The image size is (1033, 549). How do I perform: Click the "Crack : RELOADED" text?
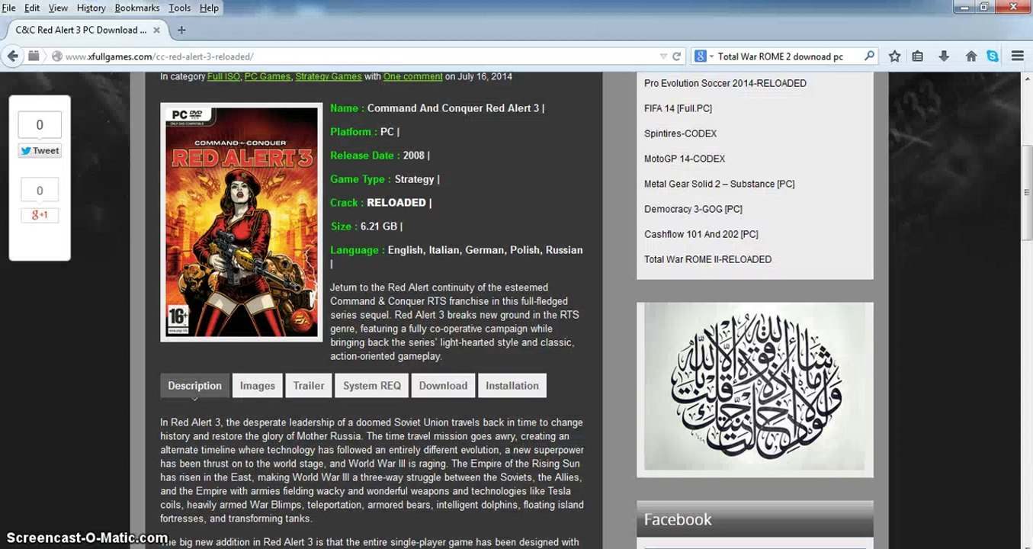tap(380, 203)
